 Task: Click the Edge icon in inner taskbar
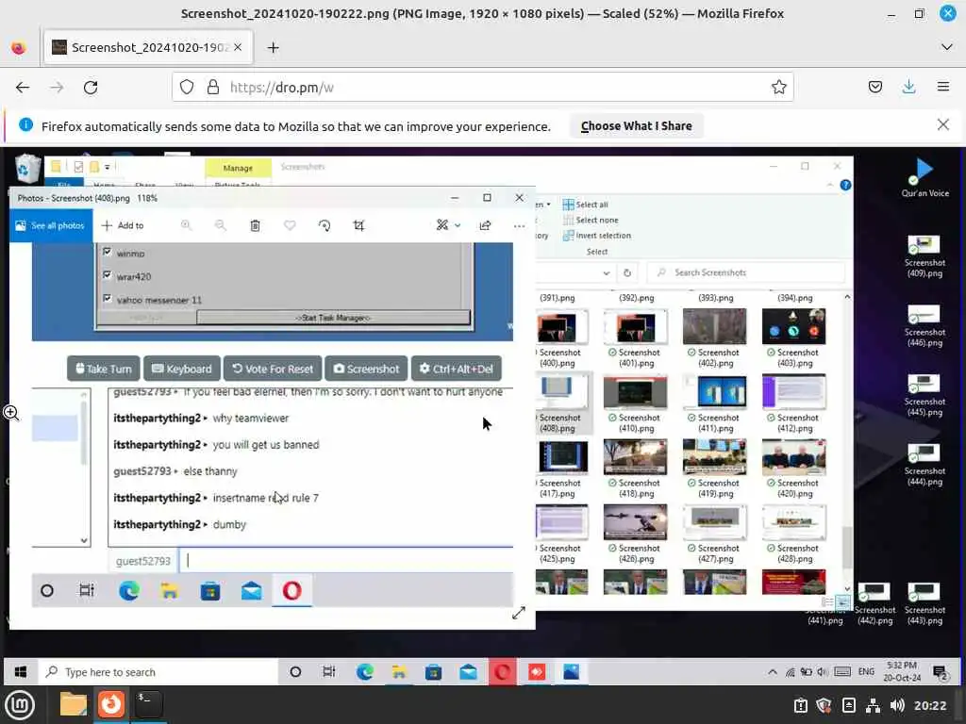click(x=128, y=591)
